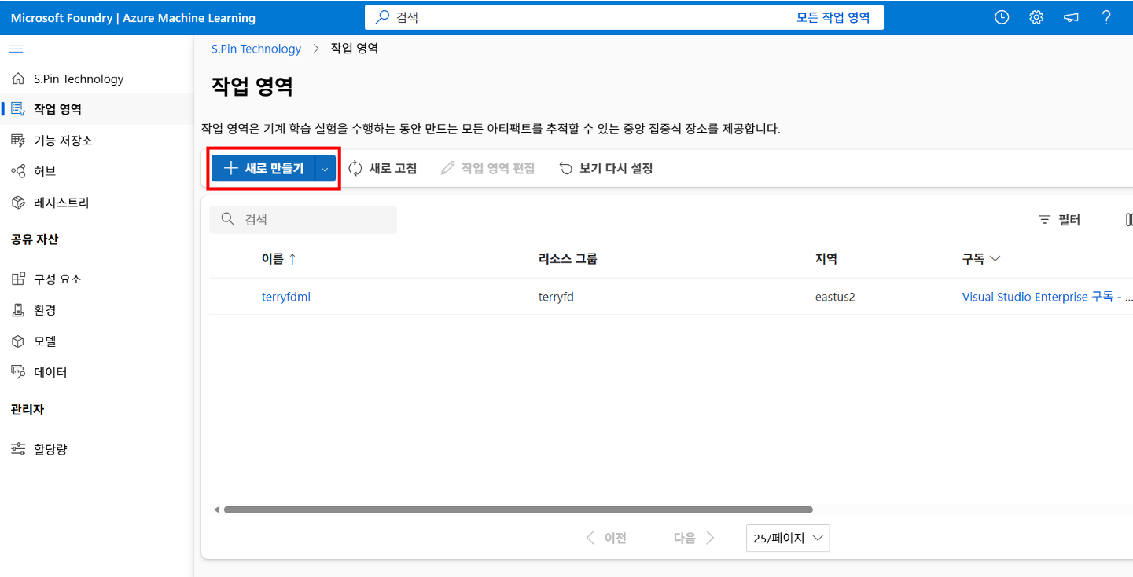This screenshot has height=577, width=1133.
Task: Click the table 검색 filter field
Action: (x=303, y=219)
